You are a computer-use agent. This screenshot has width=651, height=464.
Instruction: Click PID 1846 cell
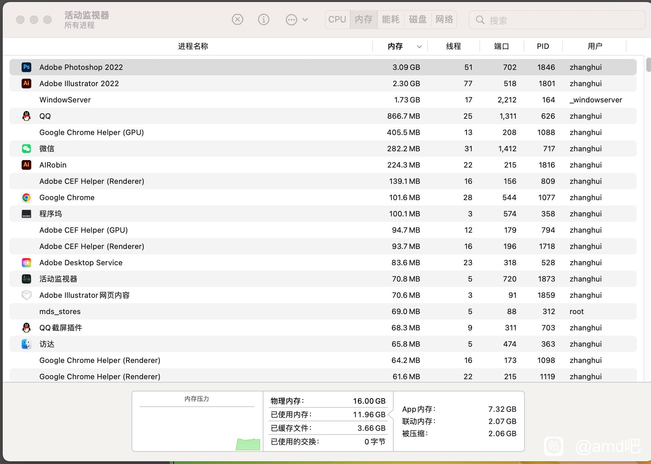click(x=546, y=67)
